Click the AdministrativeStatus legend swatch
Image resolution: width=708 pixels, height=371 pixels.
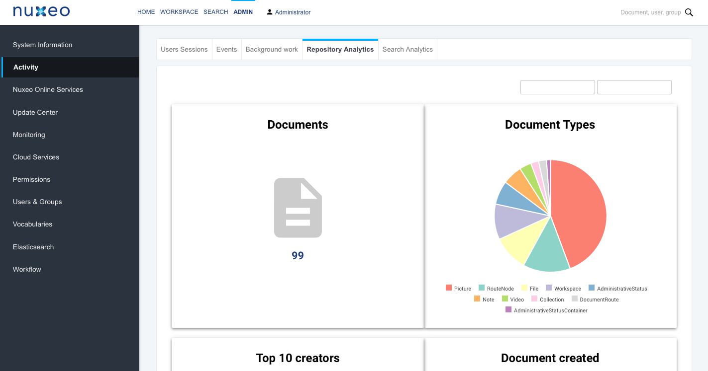point(592,288)
